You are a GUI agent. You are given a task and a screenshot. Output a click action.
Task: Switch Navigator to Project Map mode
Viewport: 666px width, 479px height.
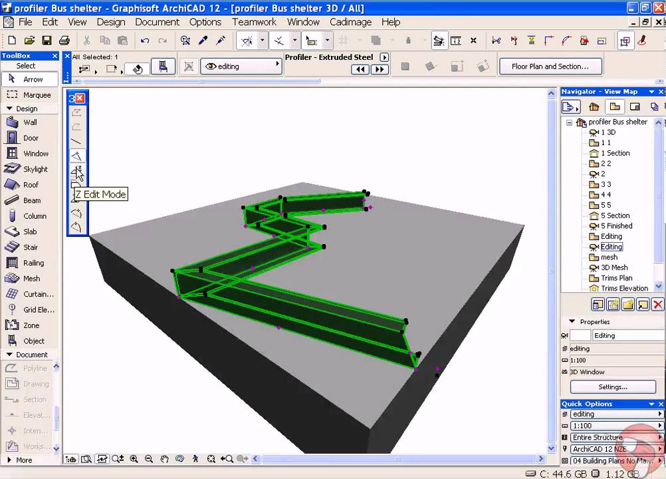pyautogui.click(x=594, y=106)
